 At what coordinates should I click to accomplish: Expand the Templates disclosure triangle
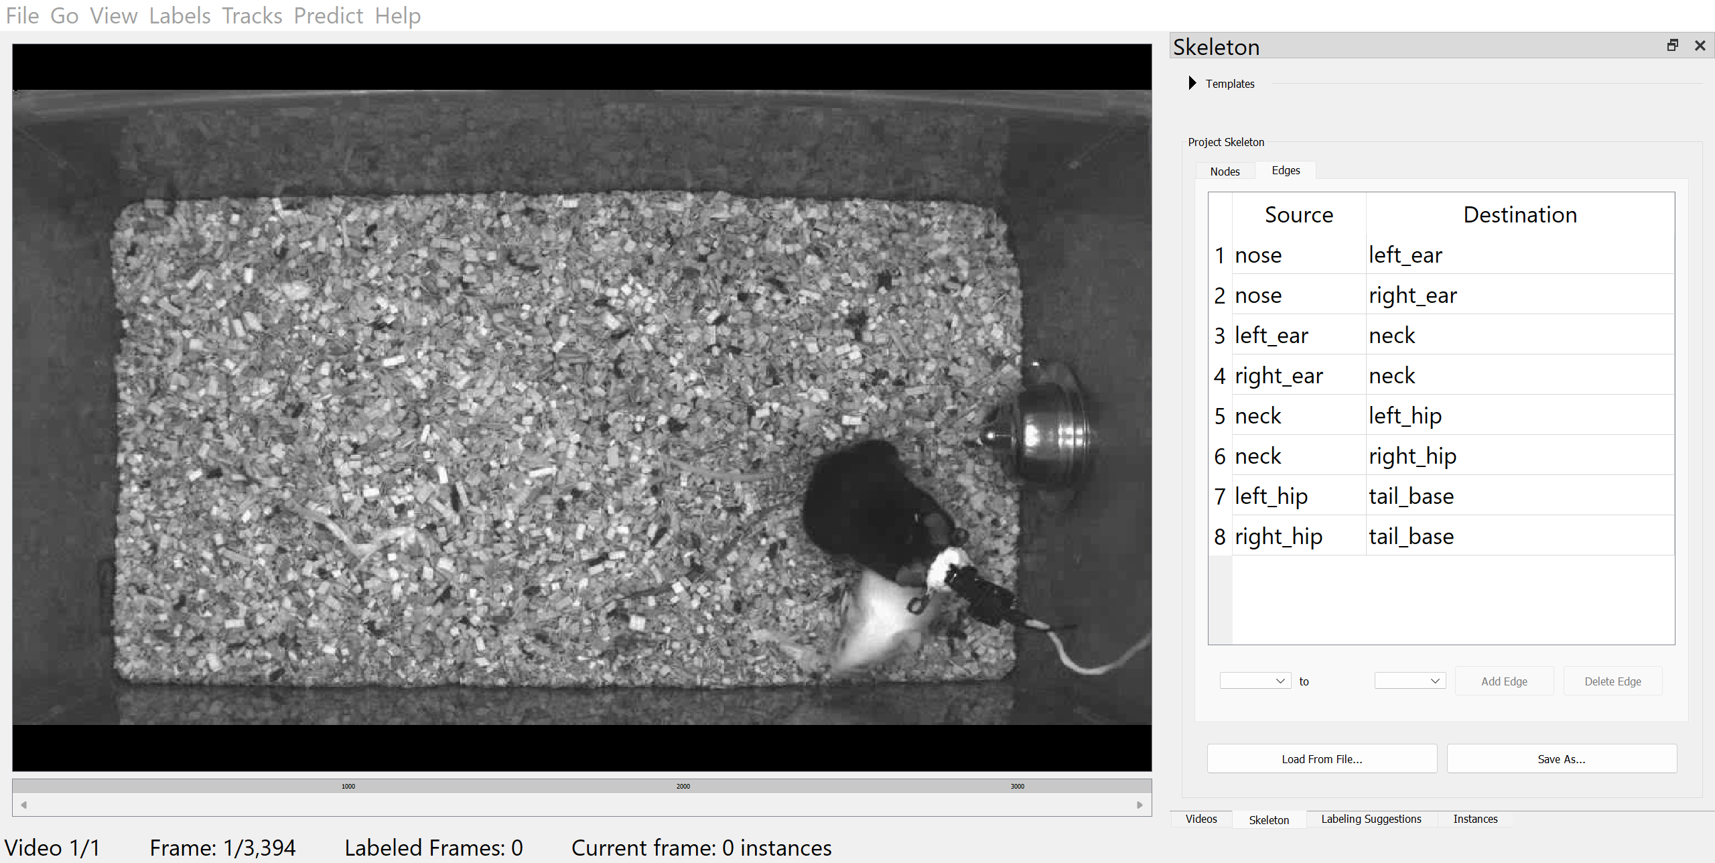pyautogui.click(x=1192, y=83)
